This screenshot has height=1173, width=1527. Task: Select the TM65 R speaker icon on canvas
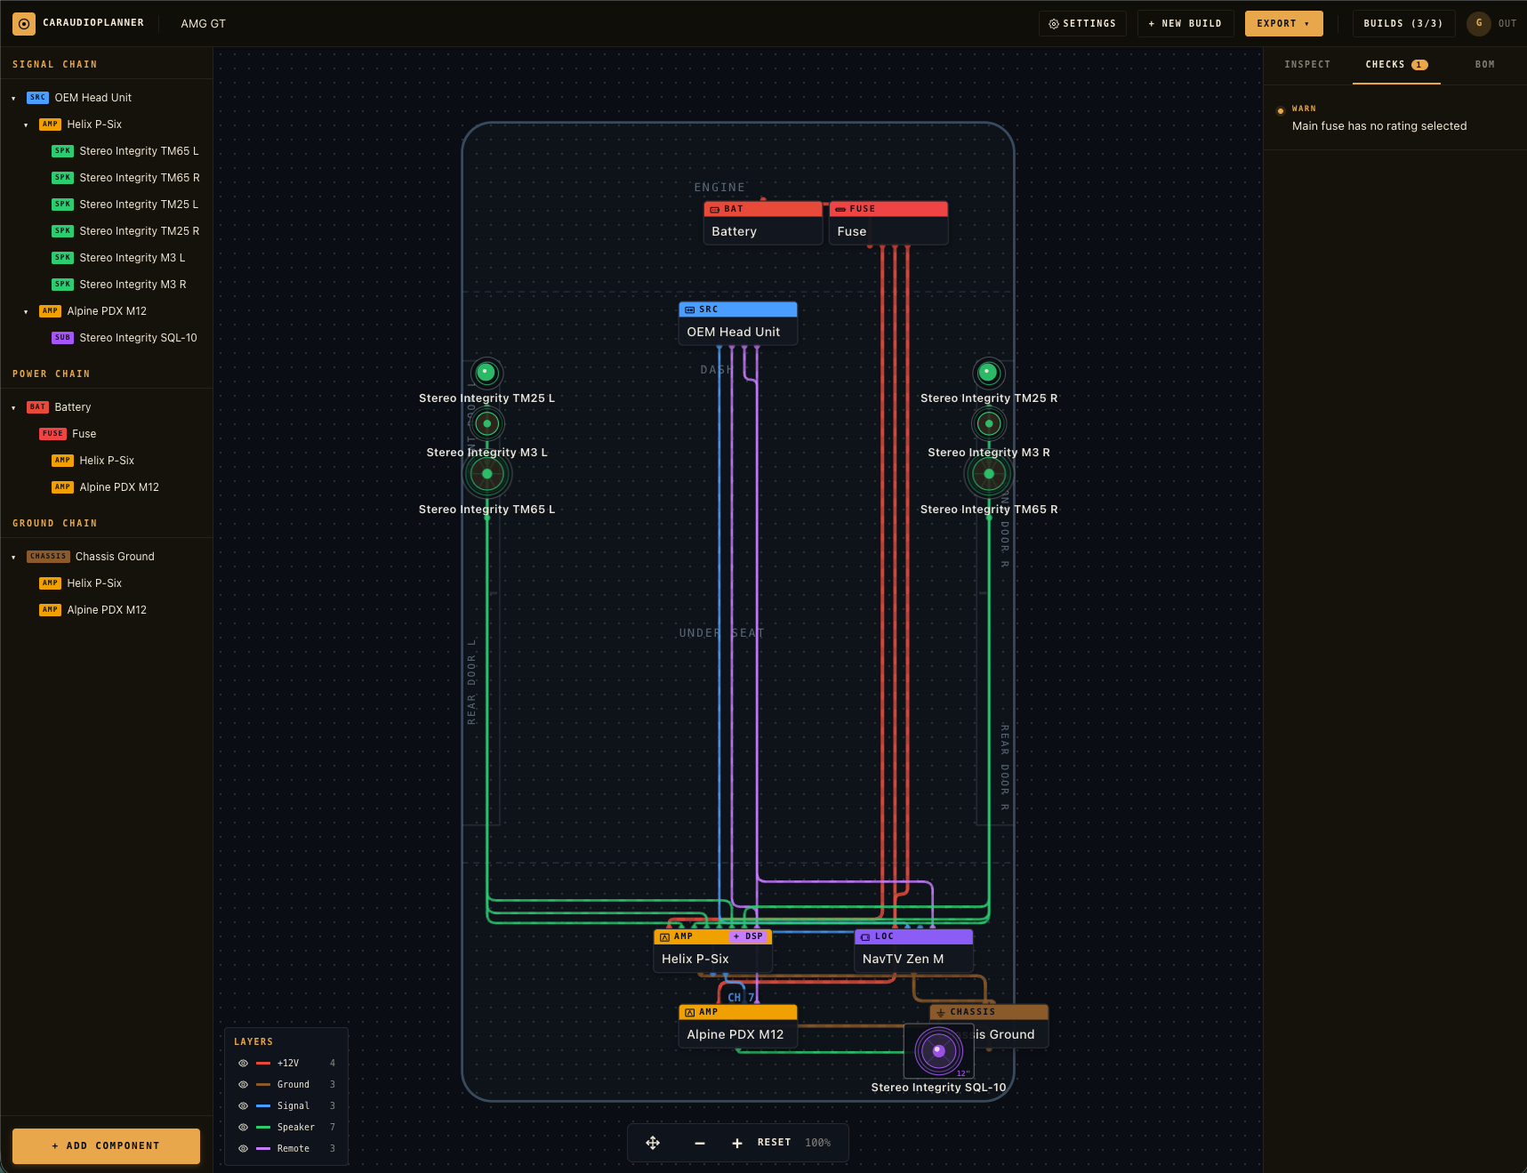click(x=988, y=474)
